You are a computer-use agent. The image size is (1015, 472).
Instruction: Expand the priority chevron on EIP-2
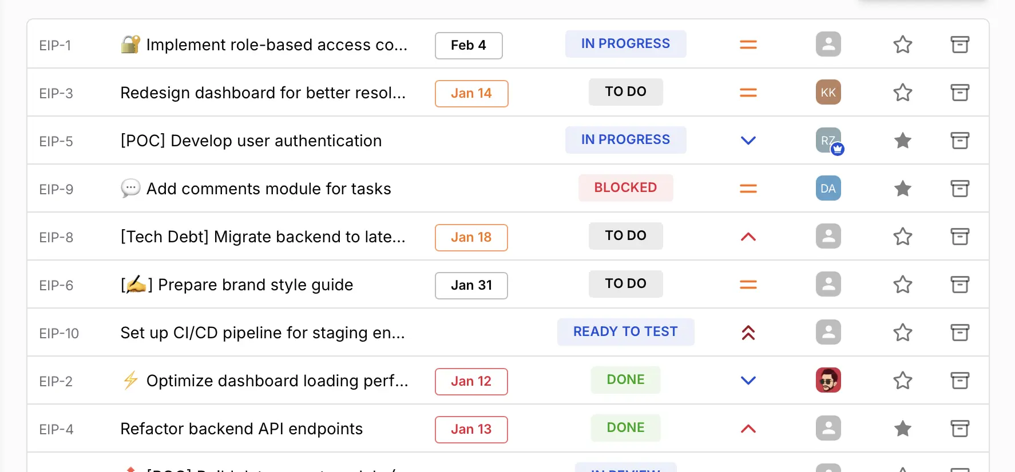(x=748, y=380)
